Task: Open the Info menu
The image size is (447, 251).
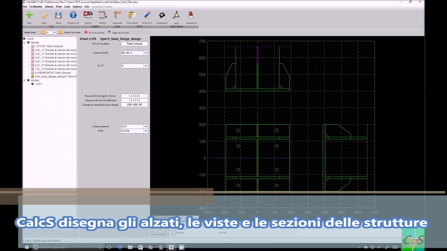Action: pos(87,7)
